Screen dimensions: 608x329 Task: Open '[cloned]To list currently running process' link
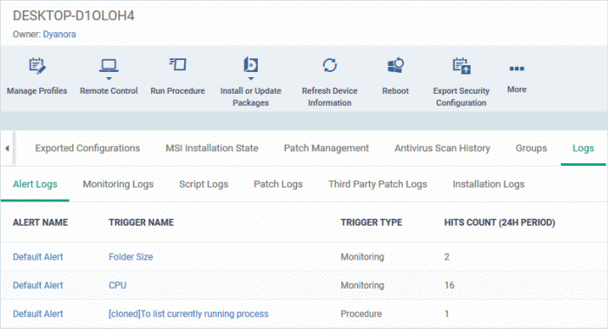(188, 313)
